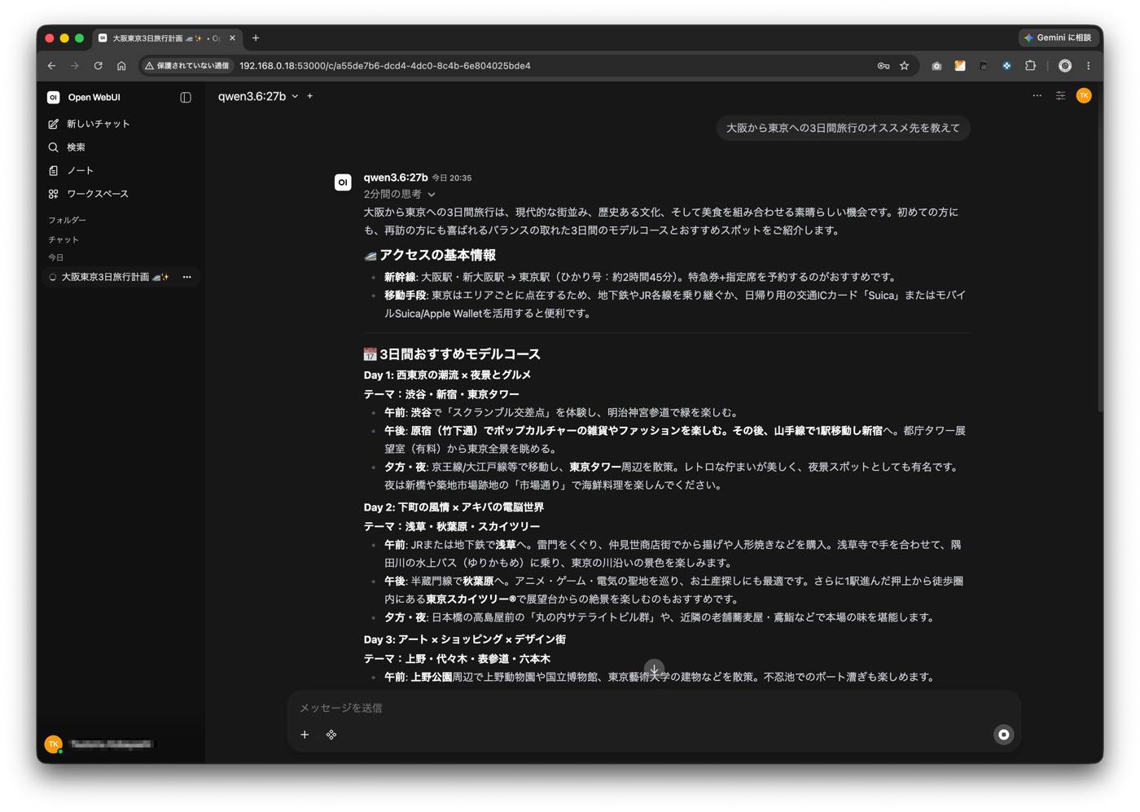Image resolution: width=1140 pixels, height=812 pixels.
Task: Open the saved password key icon
Action: 883,66
